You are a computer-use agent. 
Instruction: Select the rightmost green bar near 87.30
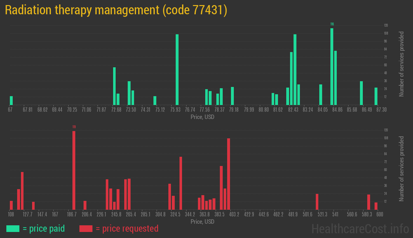tap(376, 96)
